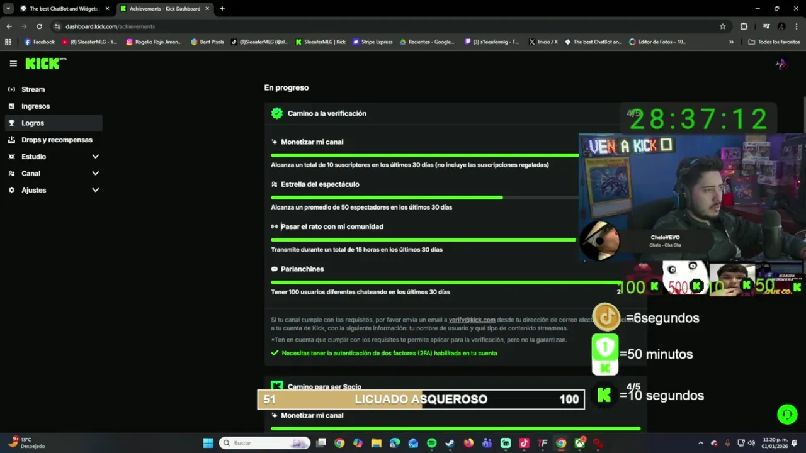Image resolution: width=806 pixels, height=453 pixels.
Task: Click the green support chat bubble button
Action: point(787,414)
